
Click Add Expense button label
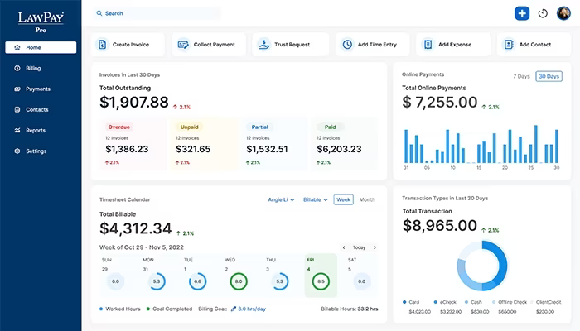click(x=455, y=45)
